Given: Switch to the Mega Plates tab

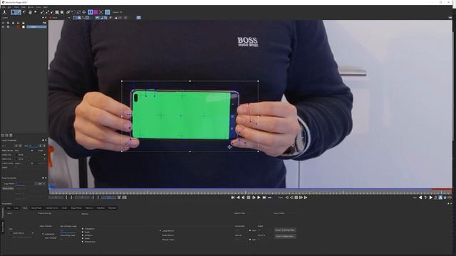Looking at the screenshot, I should [x=76, y=208].
